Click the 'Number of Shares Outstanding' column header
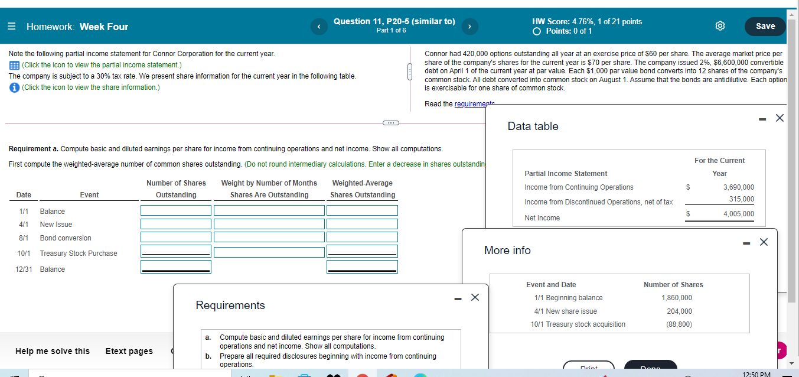The width and height of the screenshot is (799, 377). click(x=176, y=189)
